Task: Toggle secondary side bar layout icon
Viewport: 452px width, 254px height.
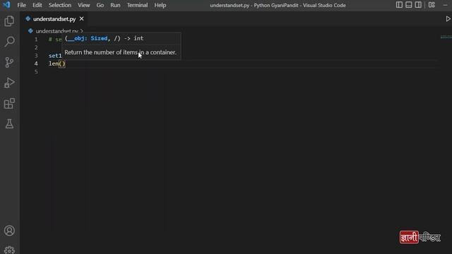Action: coord(418,5)
